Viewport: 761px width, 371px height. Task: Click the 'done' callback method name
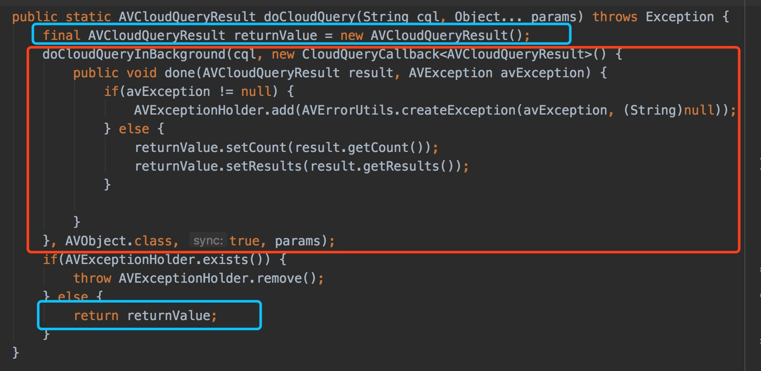pos(180,73)
